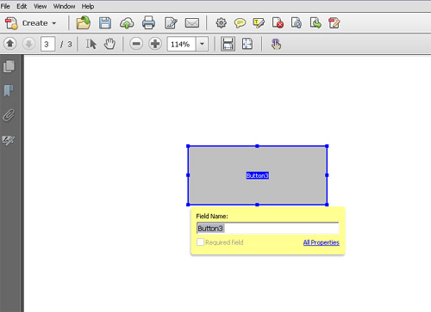Open the Page Thumbnails side panel
The image size is (431, 312).
(9, 66)
